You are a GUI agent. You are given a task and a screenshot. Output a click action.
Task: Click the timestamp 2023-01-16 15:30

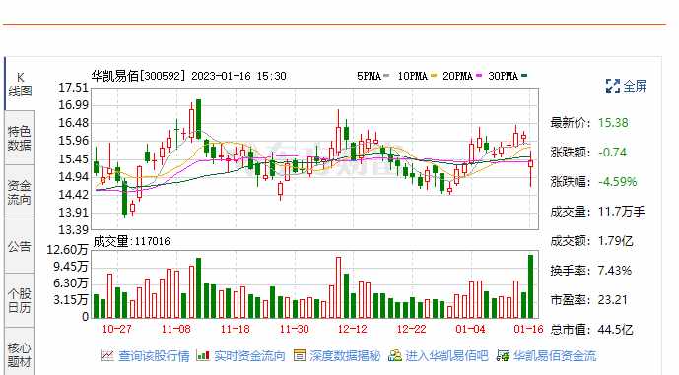238,76
